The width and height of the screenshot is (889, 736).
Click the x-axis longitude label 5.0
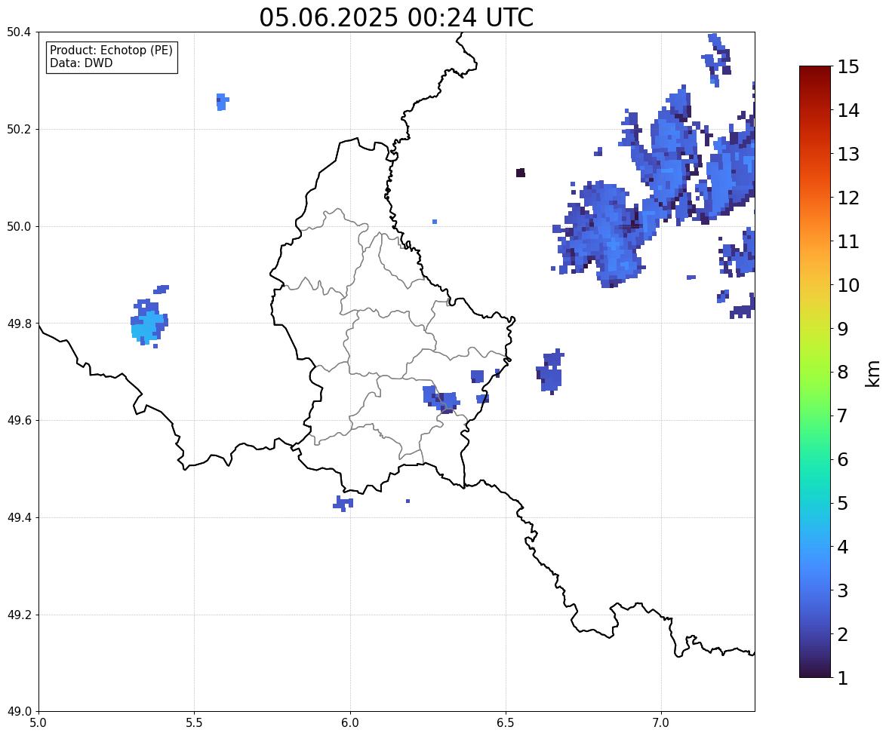[38, 723]
